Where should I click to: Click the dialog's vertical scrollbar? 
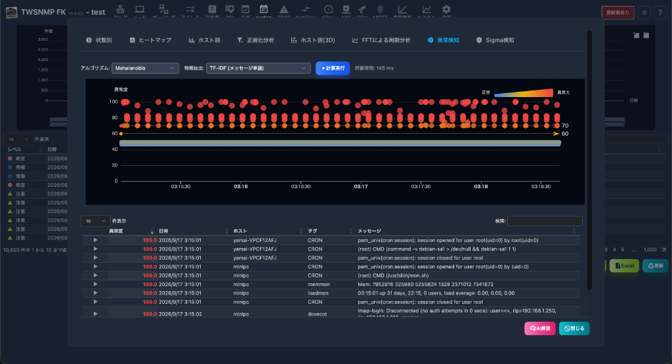click(x=589, y=160)
